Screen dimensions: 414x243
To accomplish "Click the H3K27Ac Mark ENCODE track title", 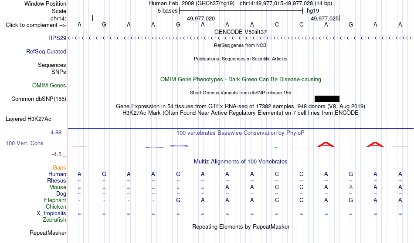I will coord(241,113).
